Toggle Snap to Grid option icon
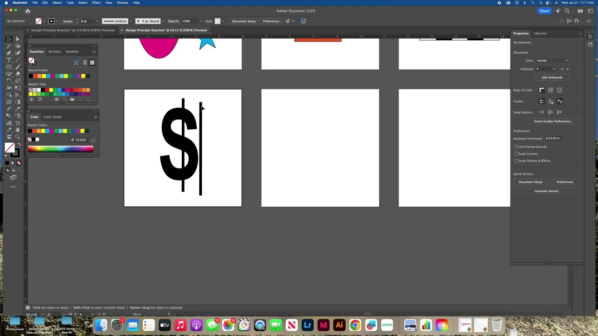Image resolution: width=598 pixels, height=336 pixels. pos(550,112)
